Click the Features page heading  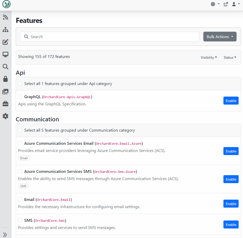[x=29, y=20]
